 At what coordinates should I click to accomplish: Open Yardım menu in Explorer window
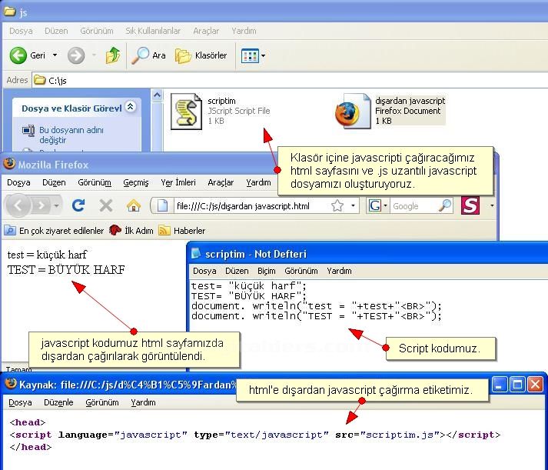pyautogui.click(x=244, y=31)
